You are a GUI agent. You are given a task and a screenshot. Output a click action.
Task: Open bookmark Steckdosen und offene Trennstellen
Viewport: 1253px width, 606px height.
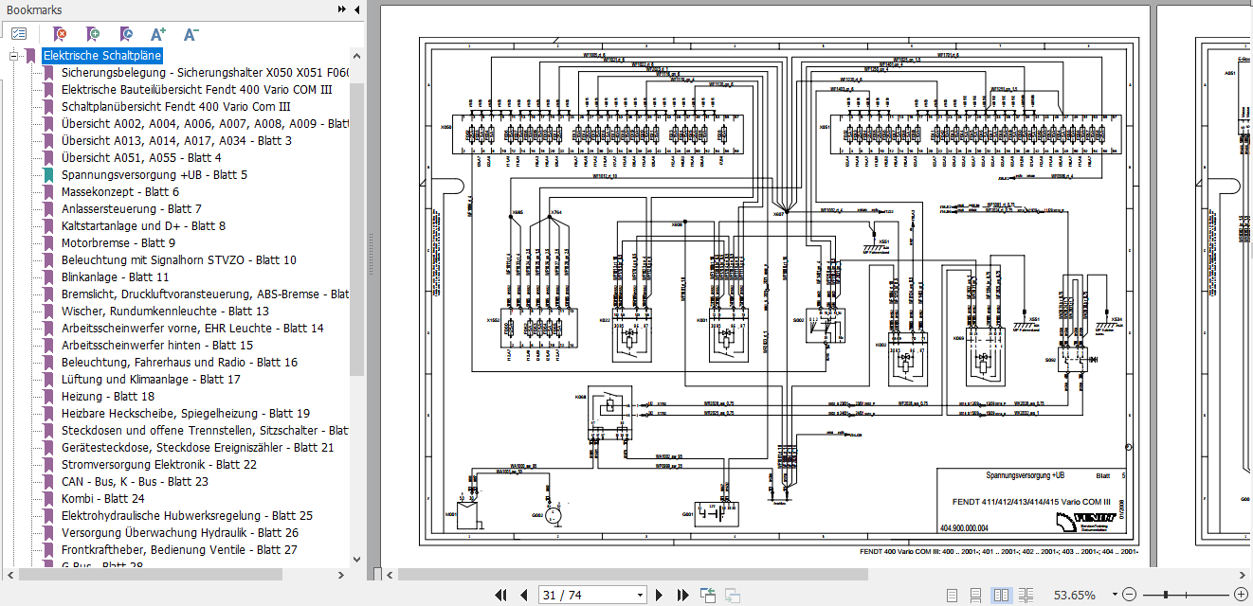click(205, 431)
